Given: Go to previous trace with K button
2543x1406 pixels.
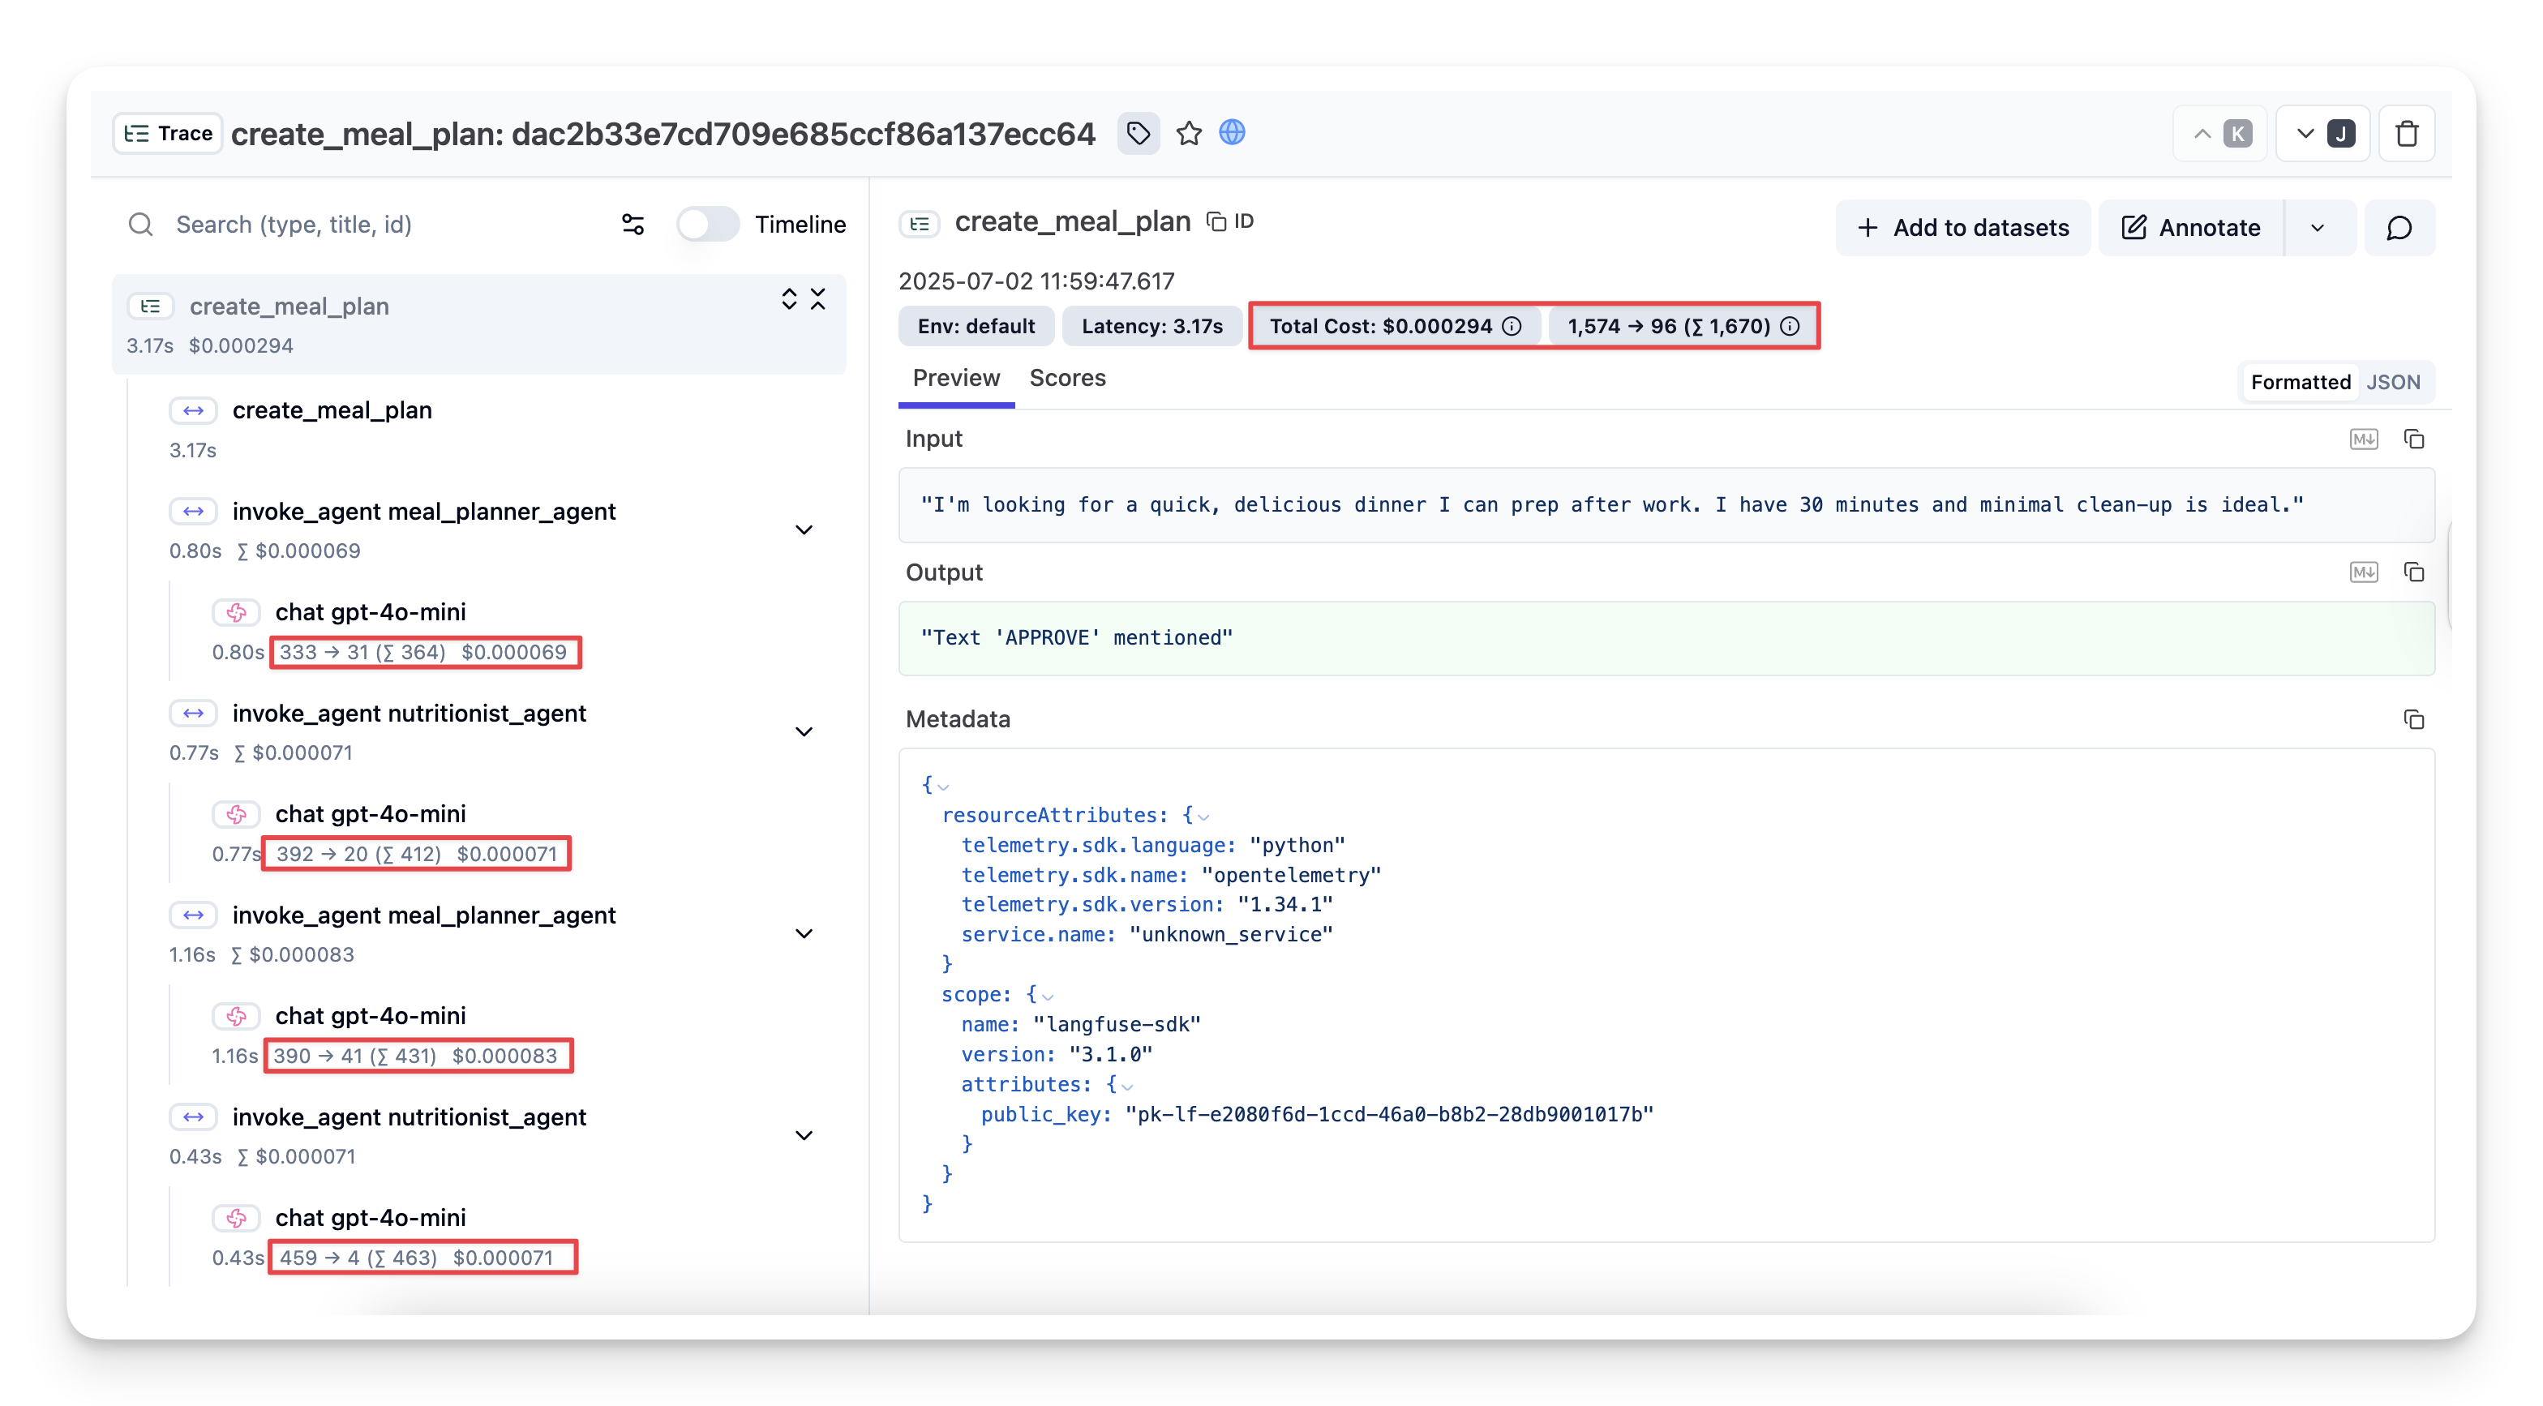Looking at the screenshot, I should [2220, 133].
